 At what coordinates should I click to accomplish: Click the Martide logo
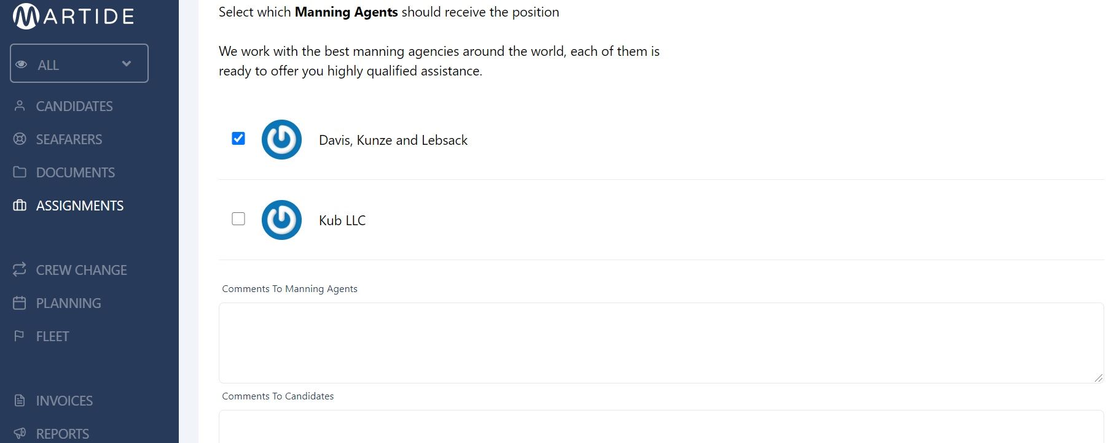[73, 17]
